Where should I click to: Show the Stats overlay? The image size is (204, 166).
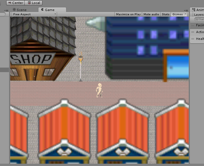tap(166, 14)
